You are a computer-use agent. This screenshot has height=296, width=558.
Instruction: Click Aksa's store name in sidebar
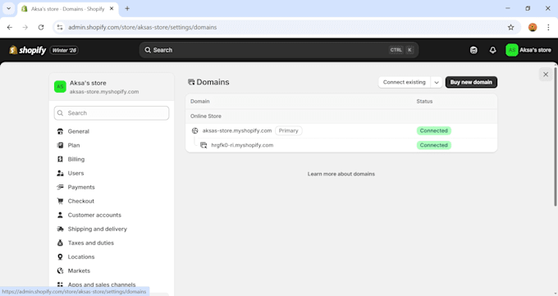88,83
